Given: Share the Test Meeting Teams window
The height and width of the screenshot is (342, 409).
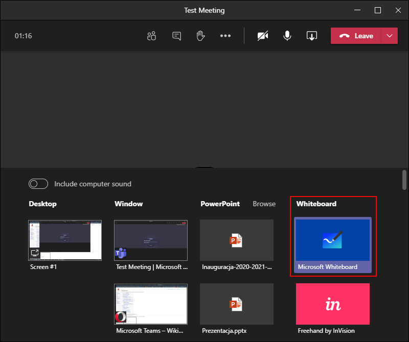Looking at the screenshot, I should tap(151, 240).
